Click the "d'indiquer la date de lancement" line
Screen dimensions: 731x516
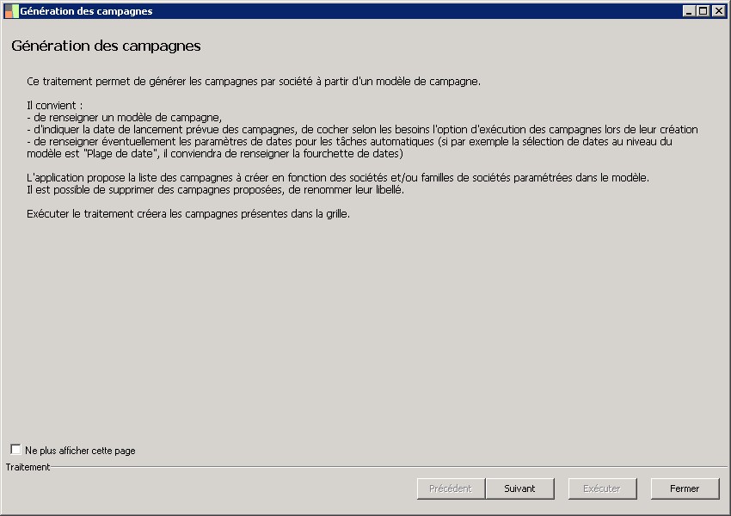(x=361, y=130)
